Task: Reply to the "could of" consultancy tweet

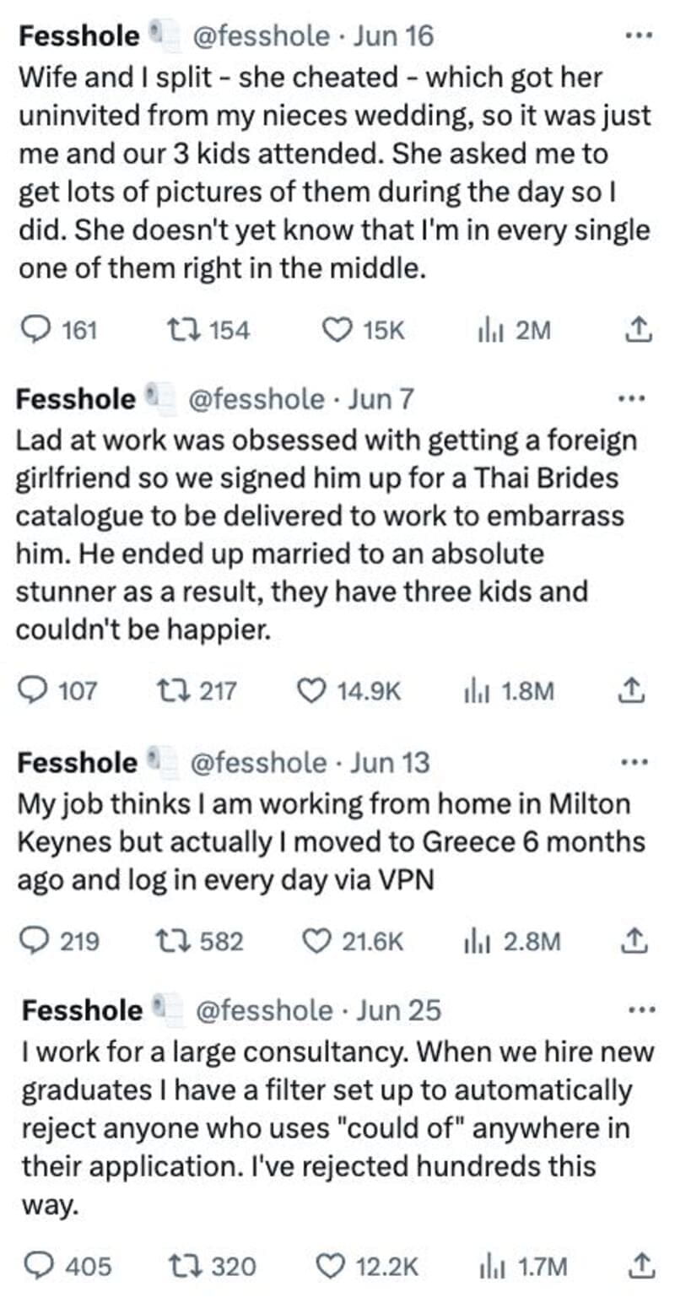Action: (x=38, y=1265)
